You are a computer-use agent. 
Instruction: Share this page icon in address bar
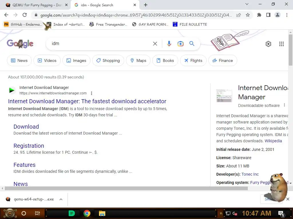239,15
